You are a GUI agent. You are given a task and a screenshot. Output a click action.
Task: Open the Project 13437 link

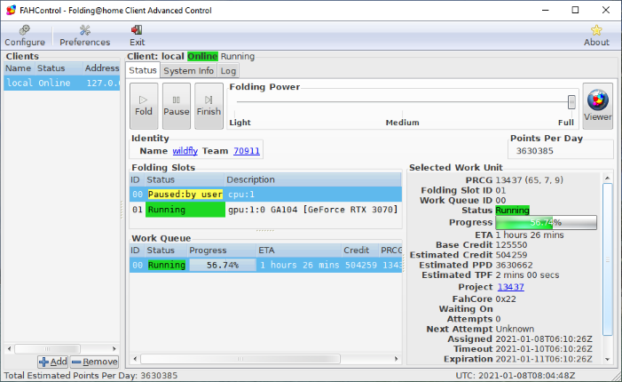click(x=510, y=287)
